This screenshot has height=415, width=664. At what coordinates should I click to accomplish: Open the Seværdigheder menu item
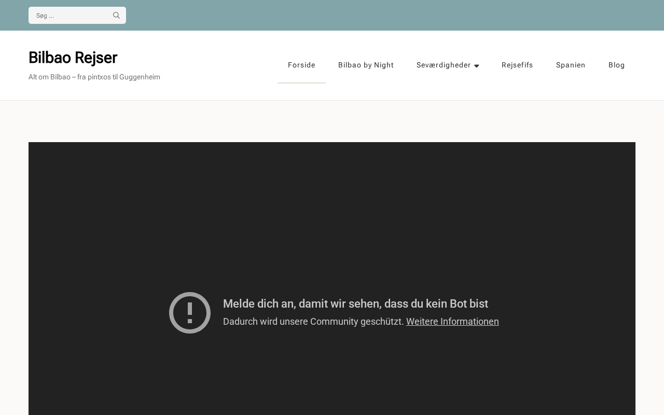pyautogui.click(x=444, y=65)
